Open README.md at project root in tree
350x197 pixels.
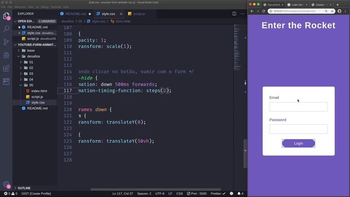pos(37,108)
